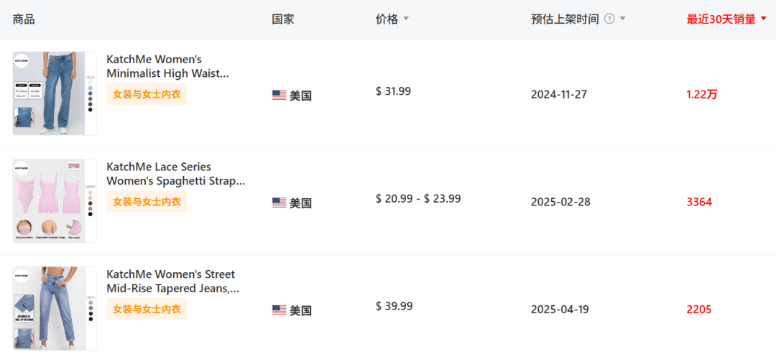The image size is (776, 357).
Task: Toggle the 最近30天销量 sort arrow
Action: point(763,19)
